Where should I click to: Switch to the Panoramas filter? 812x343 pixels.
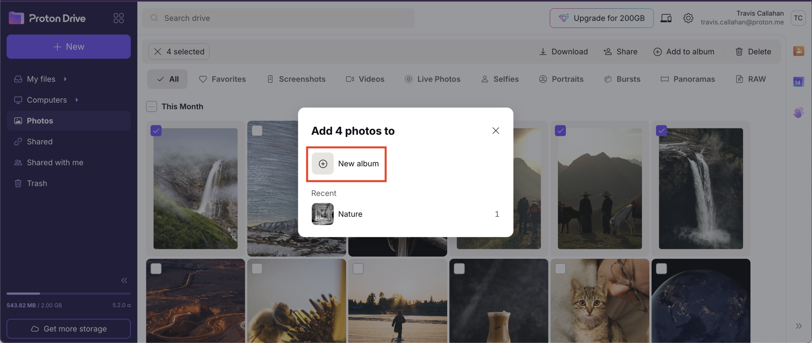pos(688,79)
